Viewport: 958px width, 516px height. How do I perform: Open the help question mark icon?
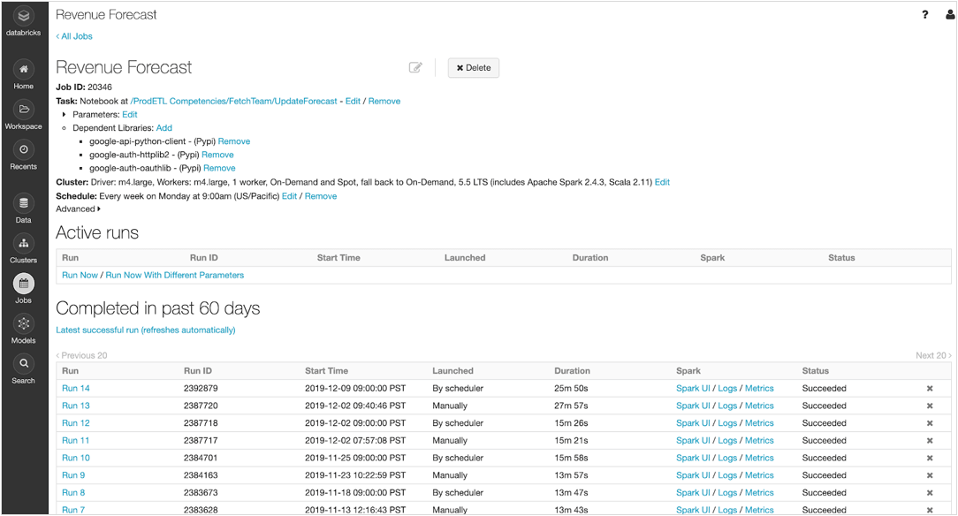coord(925,15)
